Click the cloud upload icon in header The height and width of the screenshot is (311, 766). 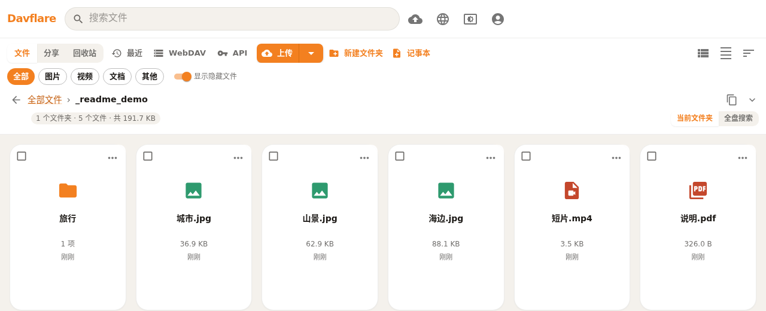pos(415,19)
